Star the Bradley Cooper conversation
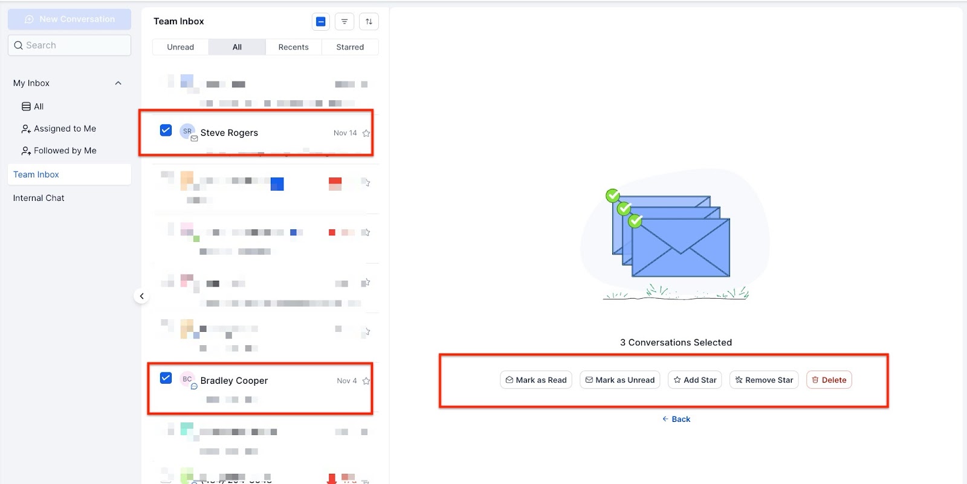Screen dimensions: 967x484 pyautogui.click(x=366, y=381)
